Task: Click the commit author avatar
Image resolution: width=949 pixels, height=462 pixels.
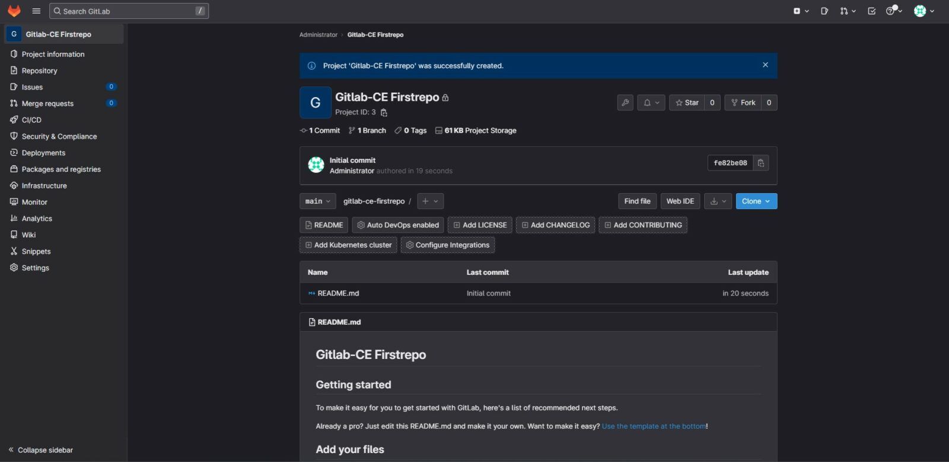Action: click(x=316, y=165)
